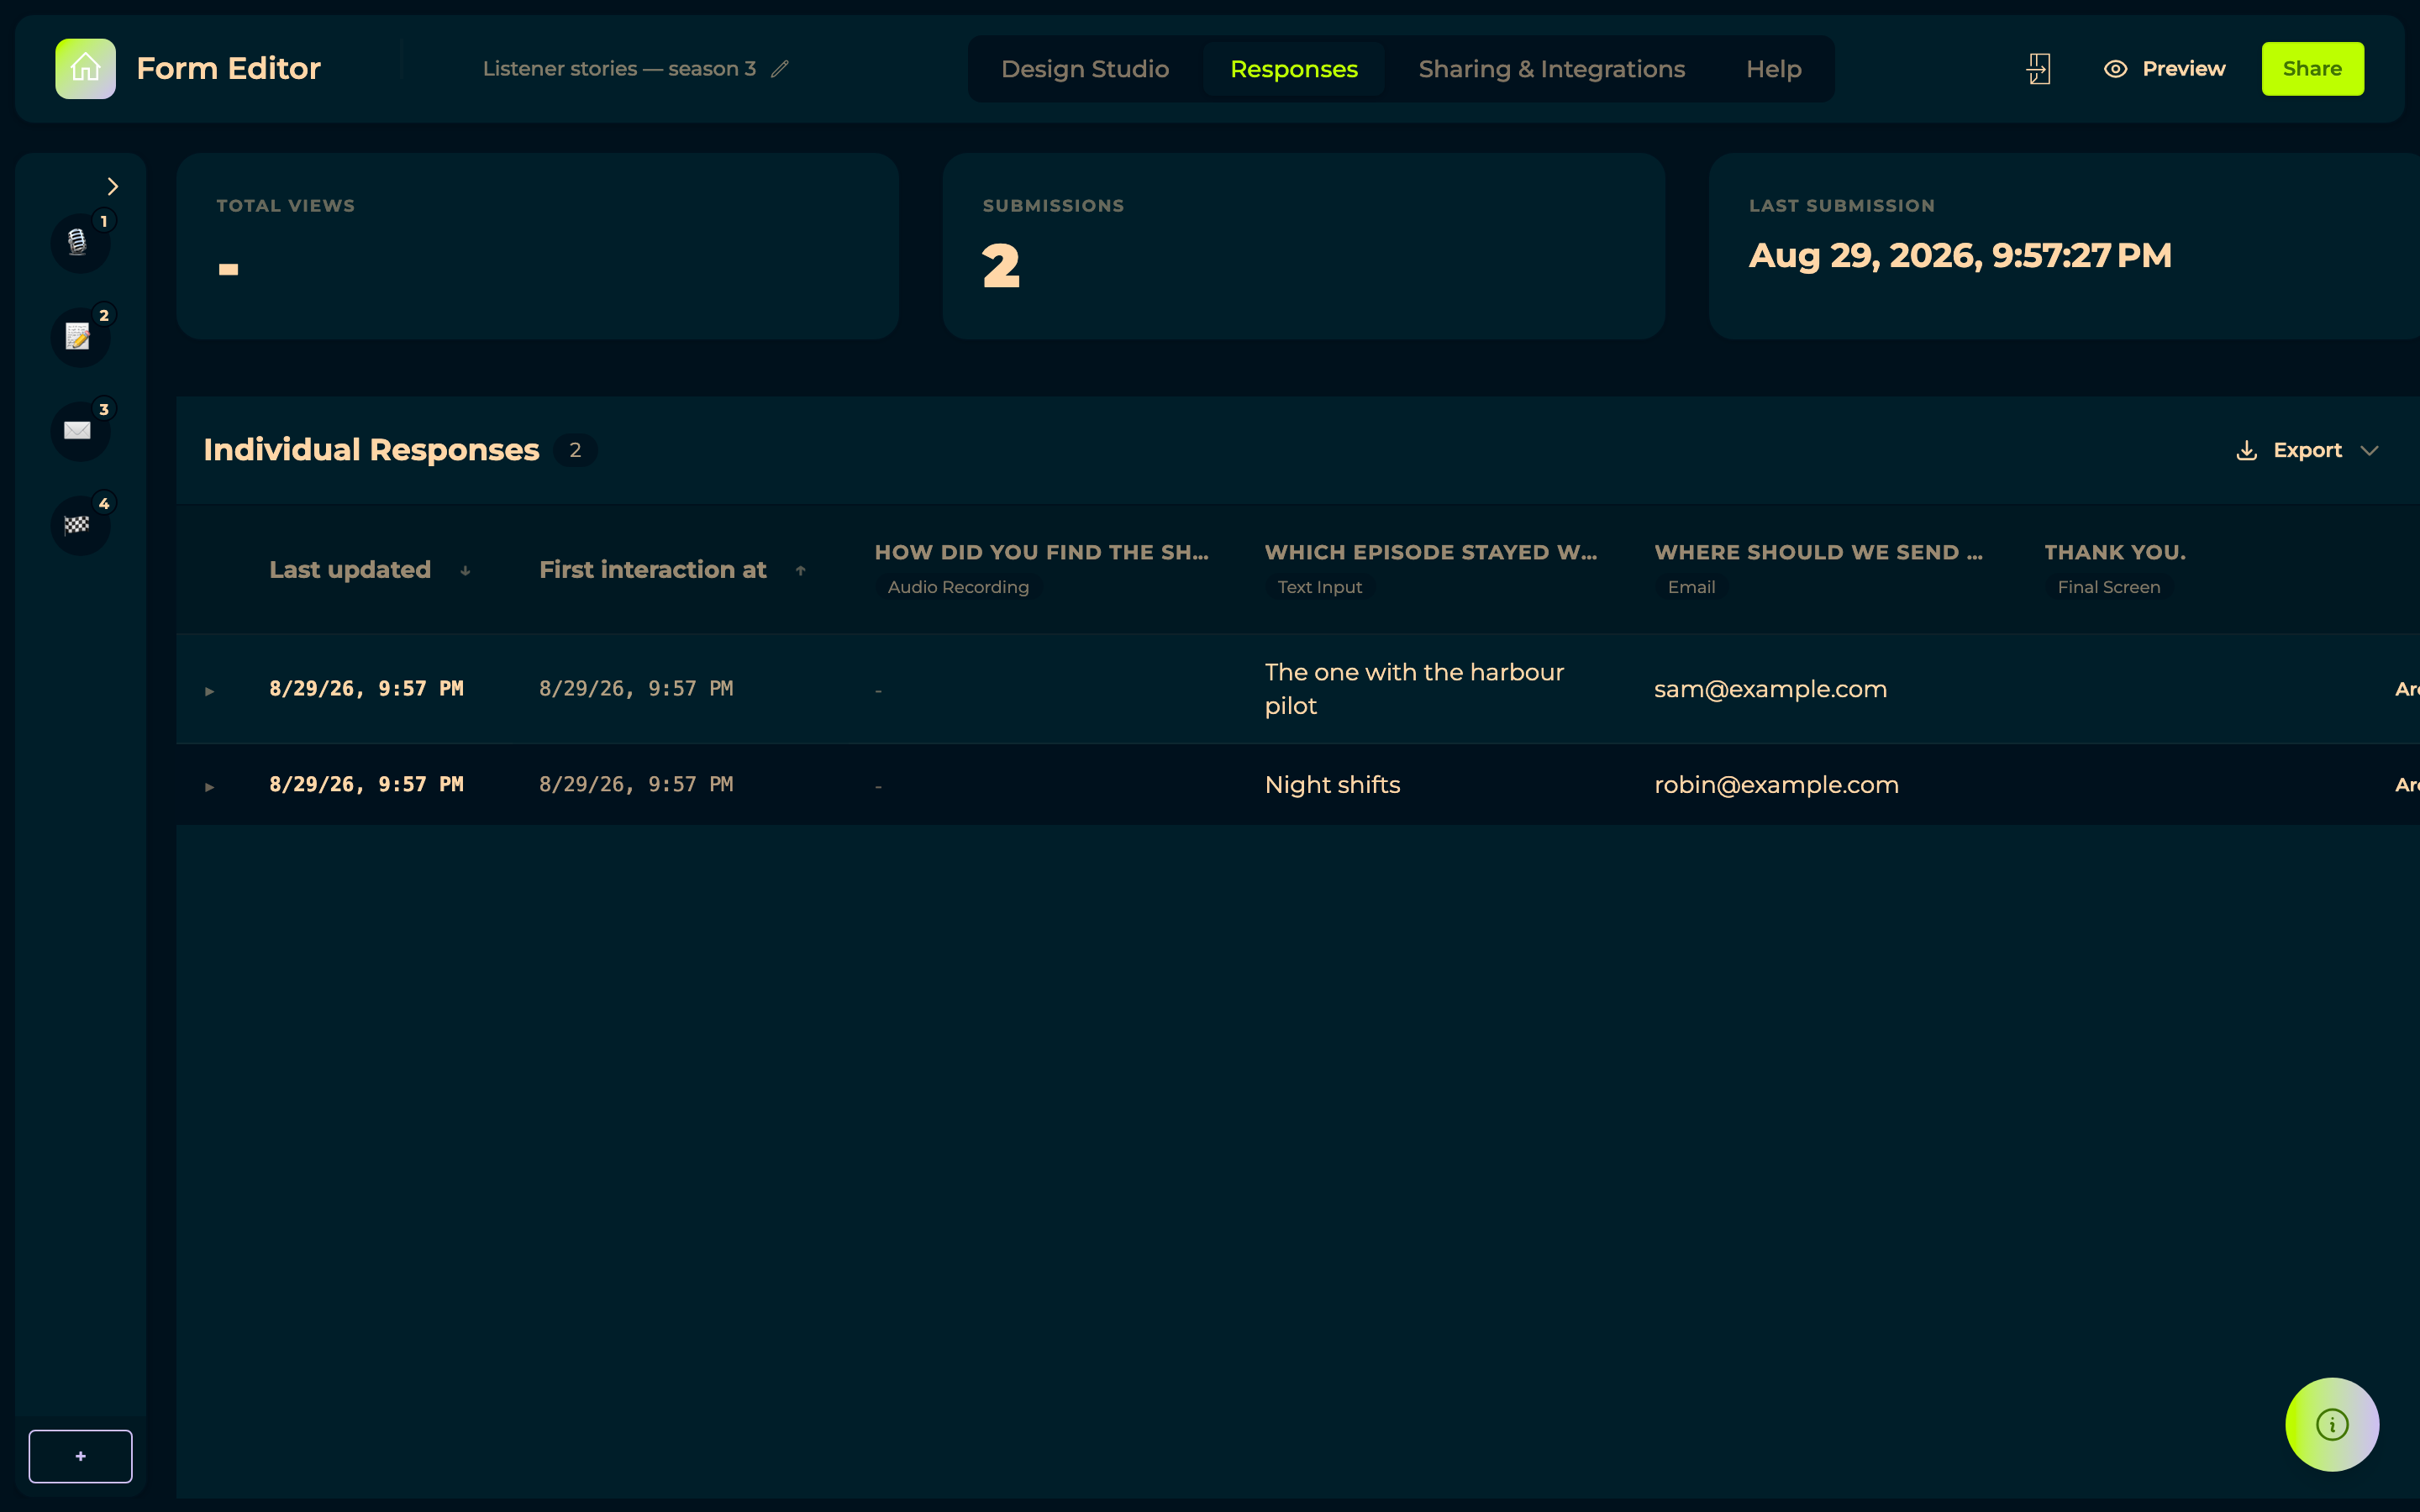Expand the sam@example.com response row
Viewport: 2420px width, 1512px height.
pyautogui.click(x=209, y=690)
